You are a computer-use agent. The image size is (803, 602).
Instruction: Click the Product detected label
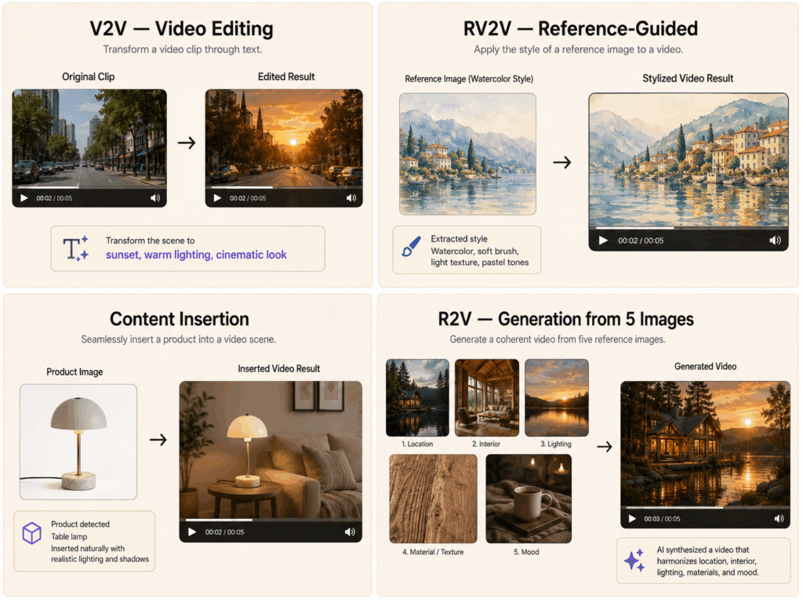80,524
